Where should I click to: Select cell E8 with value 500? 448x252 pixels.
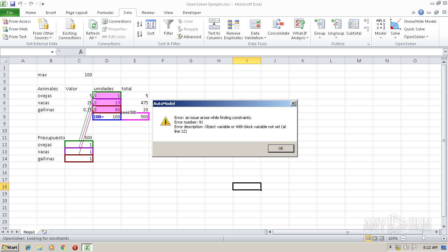tap(135, 117)
